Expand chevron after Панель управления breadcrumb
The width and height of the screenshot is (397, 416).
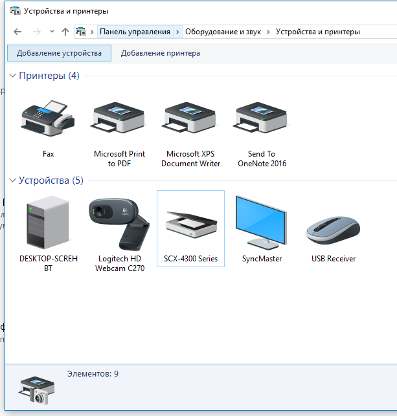click(x=177, y=32)
